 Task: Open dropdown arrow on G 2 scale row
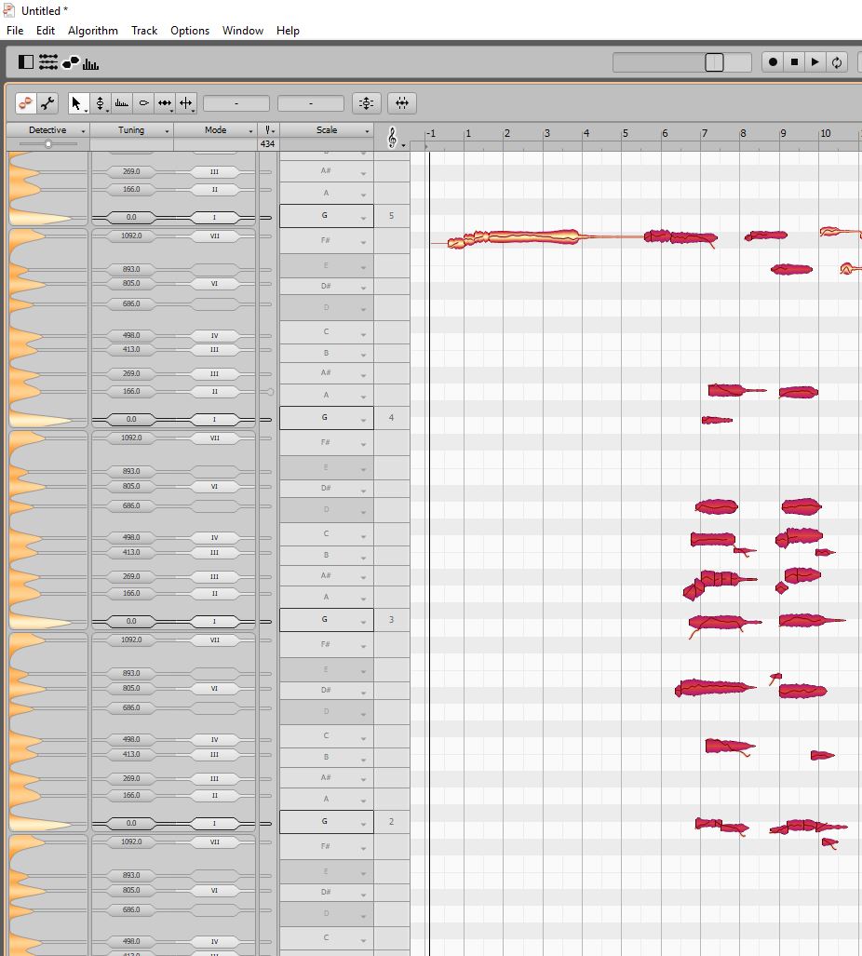(x=364, y=824)
